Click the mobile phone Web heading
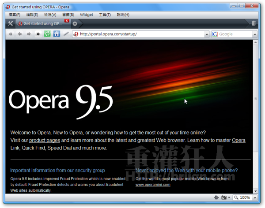The image size is (265, 208). tap(186, 171)
